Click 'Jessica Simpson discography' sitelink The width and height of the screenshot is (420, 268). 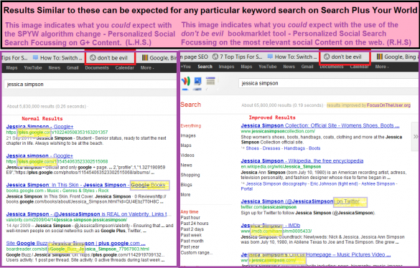pyautogui.click(x=276, y=183)
